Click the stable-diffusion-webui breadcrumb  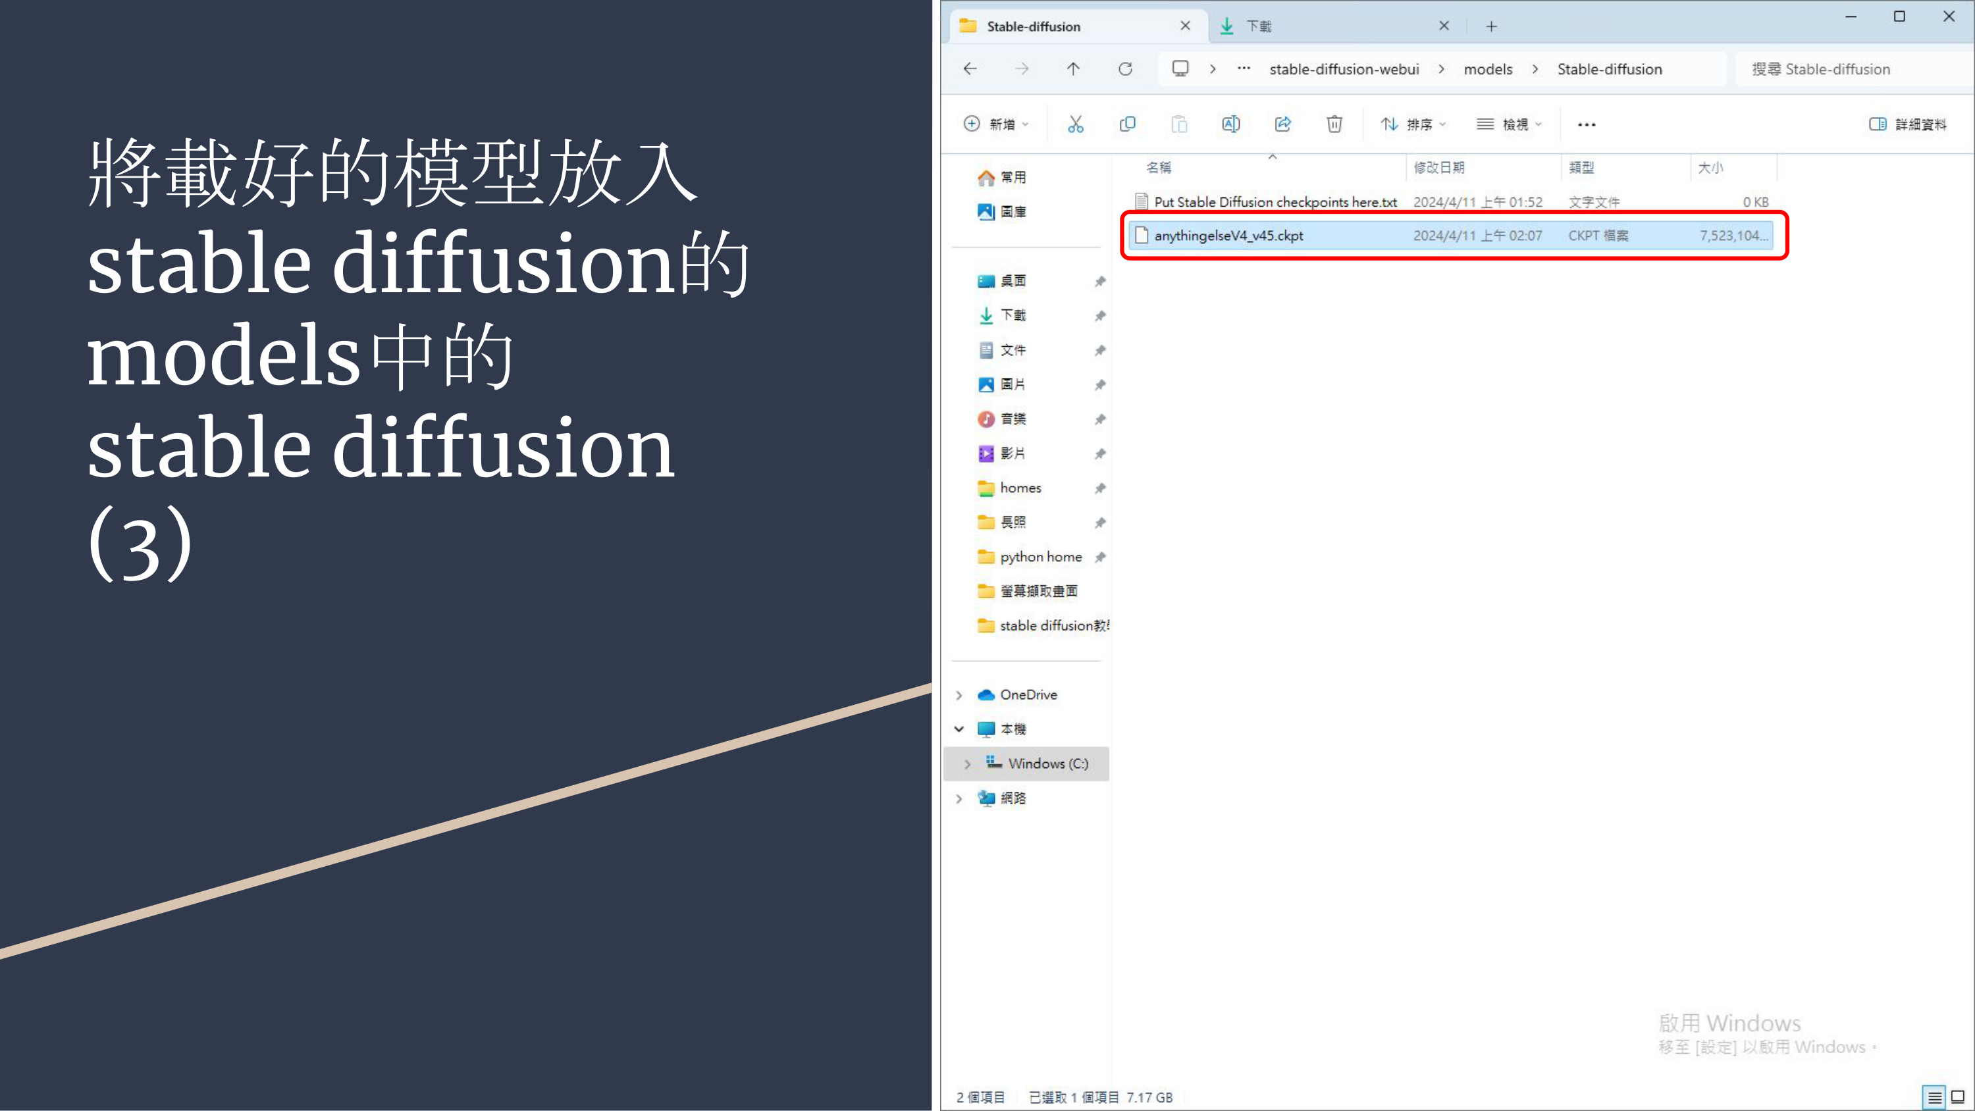(1344, 69)
